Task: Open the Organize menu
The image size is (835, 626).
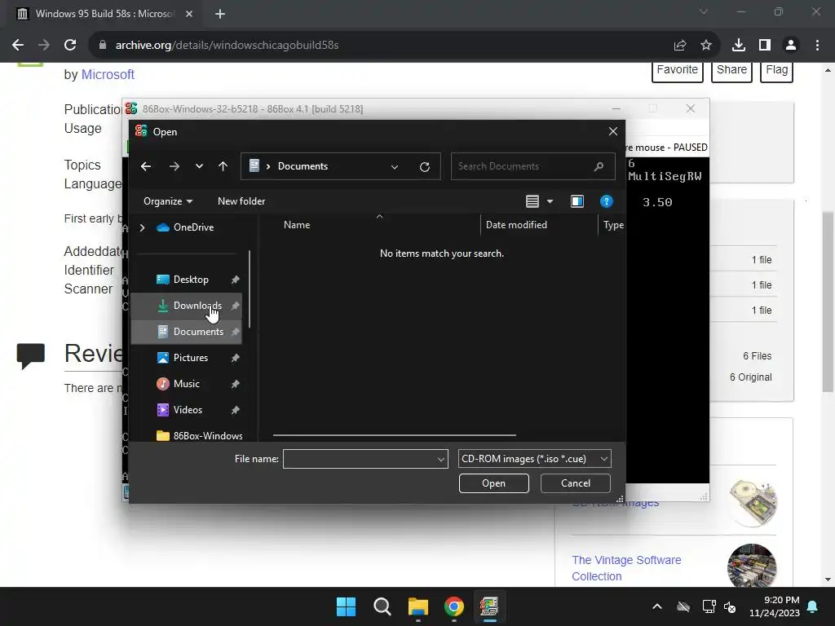Action: [168, 201]
